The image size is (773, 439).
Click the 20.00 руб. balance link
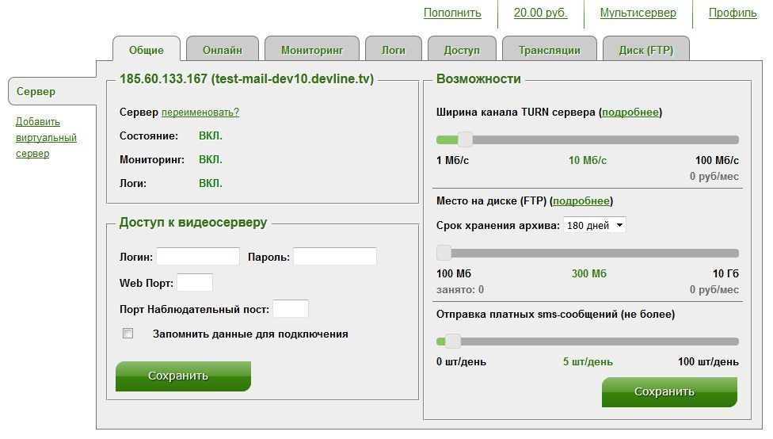[540, 13]
